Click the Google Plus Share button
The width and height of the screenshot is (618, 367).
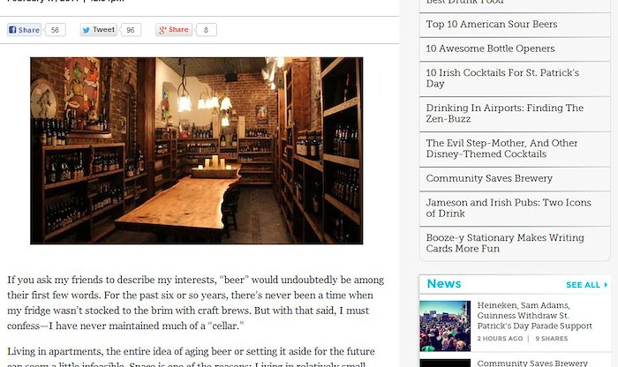(x=173, y=30)
